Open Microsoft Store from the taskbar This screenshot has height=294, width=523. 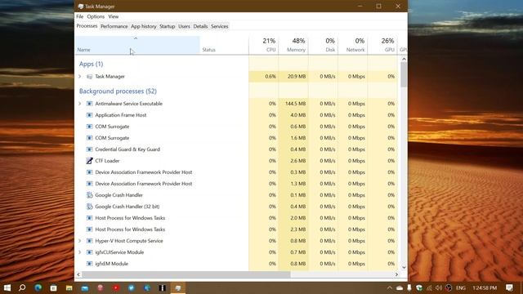[53, 287]
